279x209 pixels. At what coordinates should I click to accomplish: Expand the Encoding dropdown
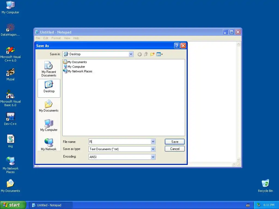pos(153,157)
